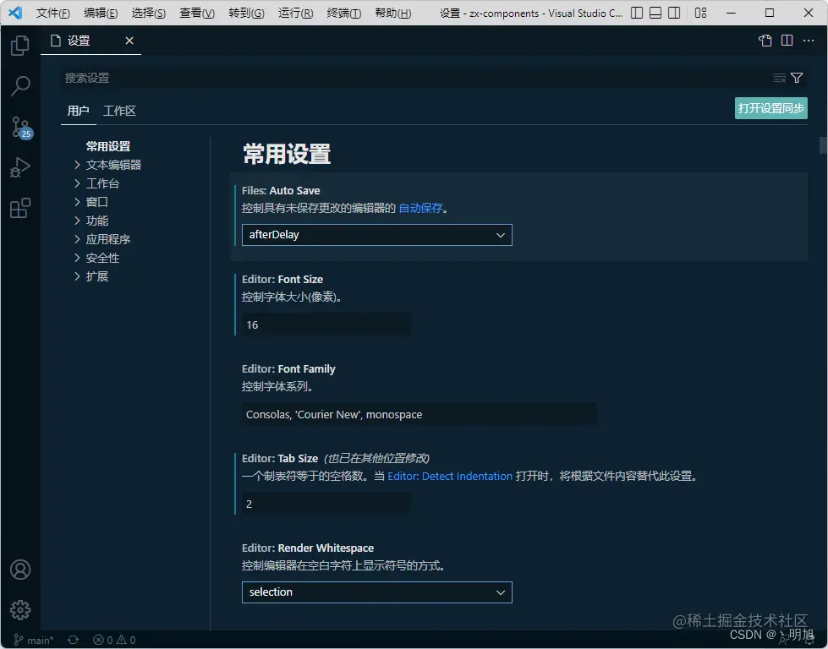
Task: Click inside the 搜索设置 search field
Action: (338, 78)
